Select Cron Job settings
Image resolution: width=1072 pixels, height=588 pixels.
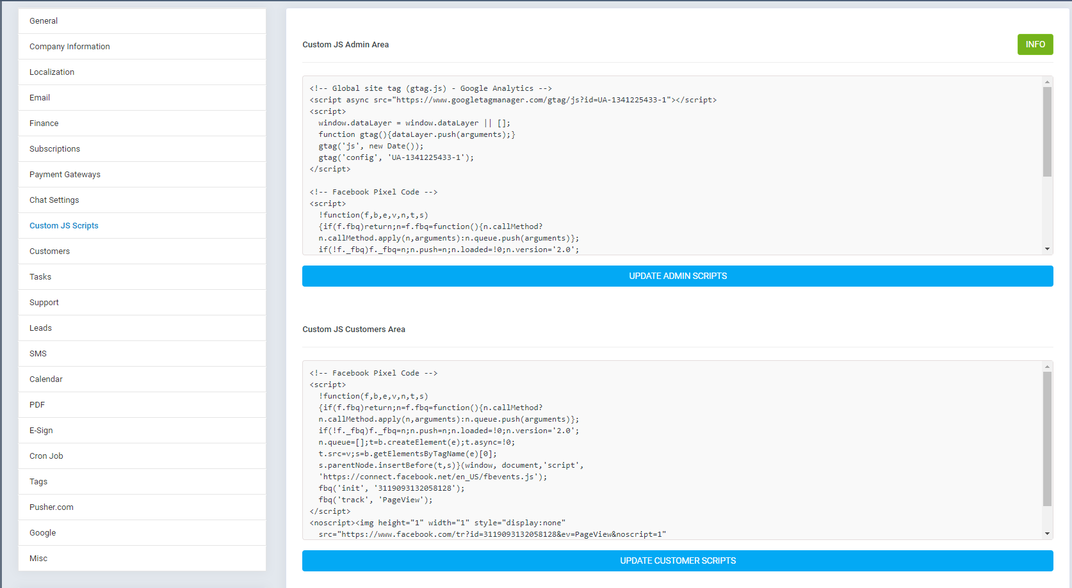coord(142,456)
